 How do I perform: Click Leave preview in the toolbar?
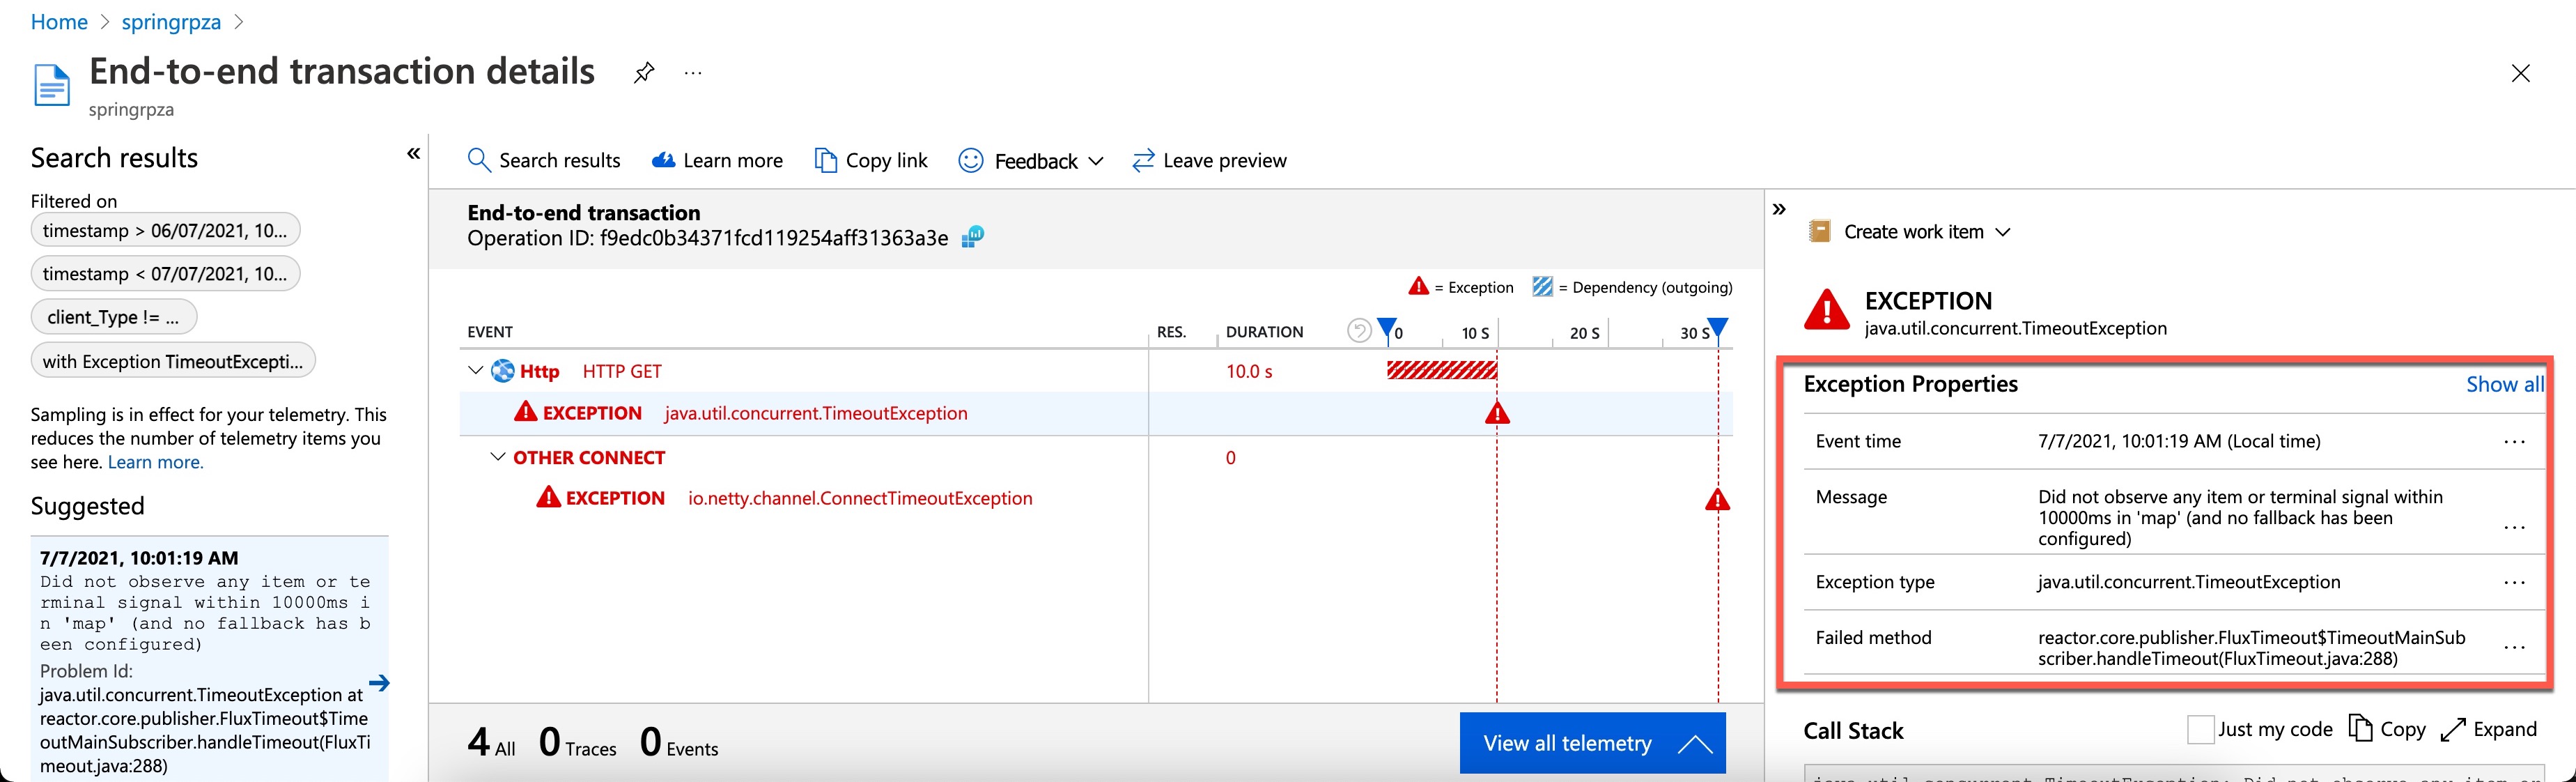1209,161
